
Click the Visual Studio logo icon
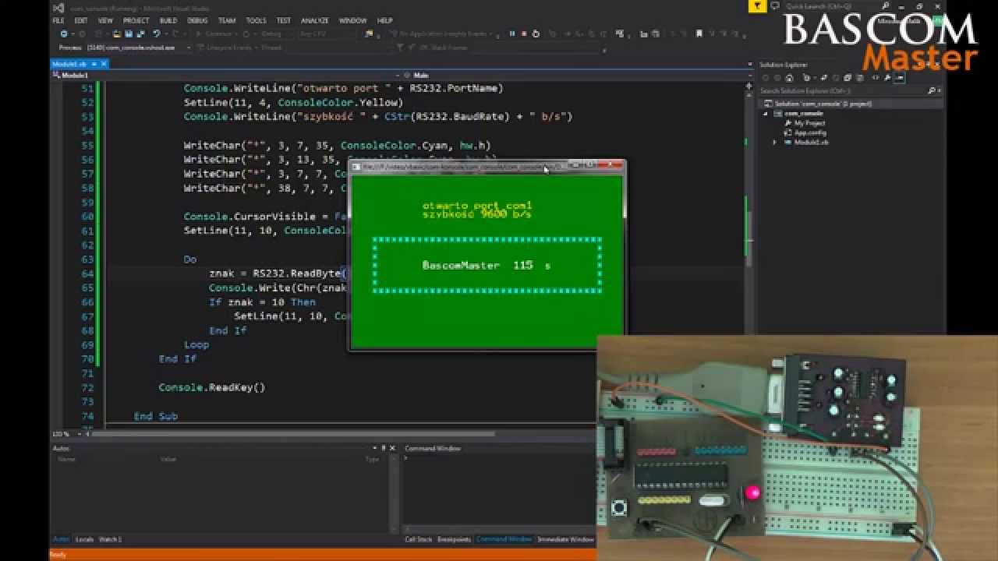pos(58,7)
